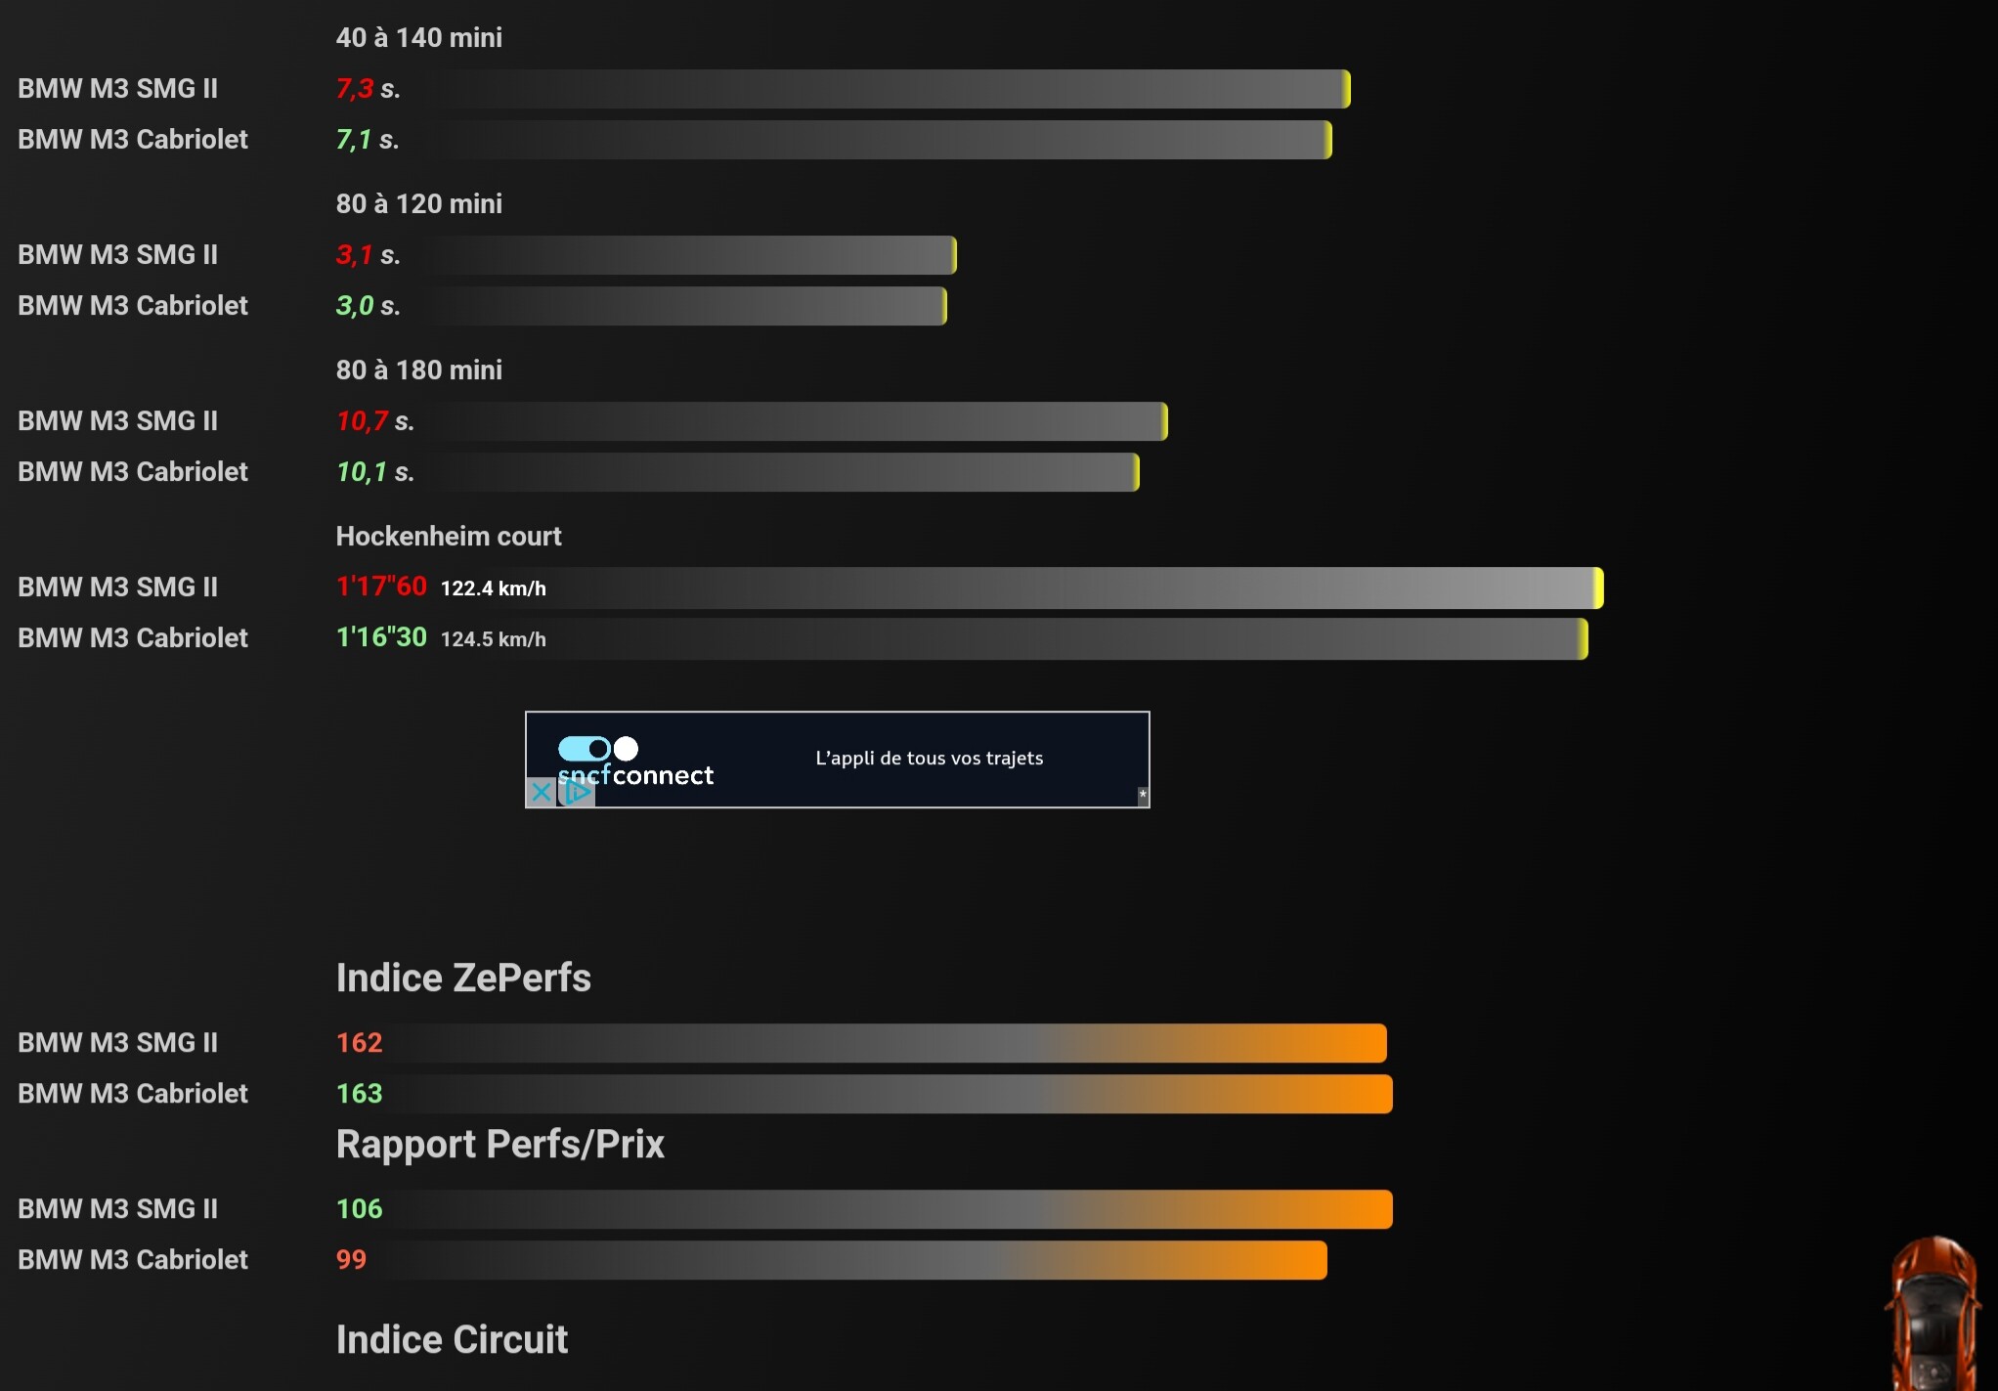The height and width of the screenshot is (1391, 1998).
Task: Click the orange ZePerfs bar valued 162
Action: coord(888,1043)
